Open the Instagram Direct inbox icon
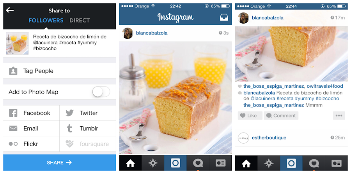The height and width of the screenshot is (174, 351). click(x=224, y=17)
